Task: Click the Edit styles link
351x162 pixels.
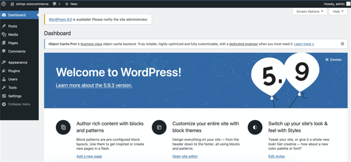Action: (277, 156)
